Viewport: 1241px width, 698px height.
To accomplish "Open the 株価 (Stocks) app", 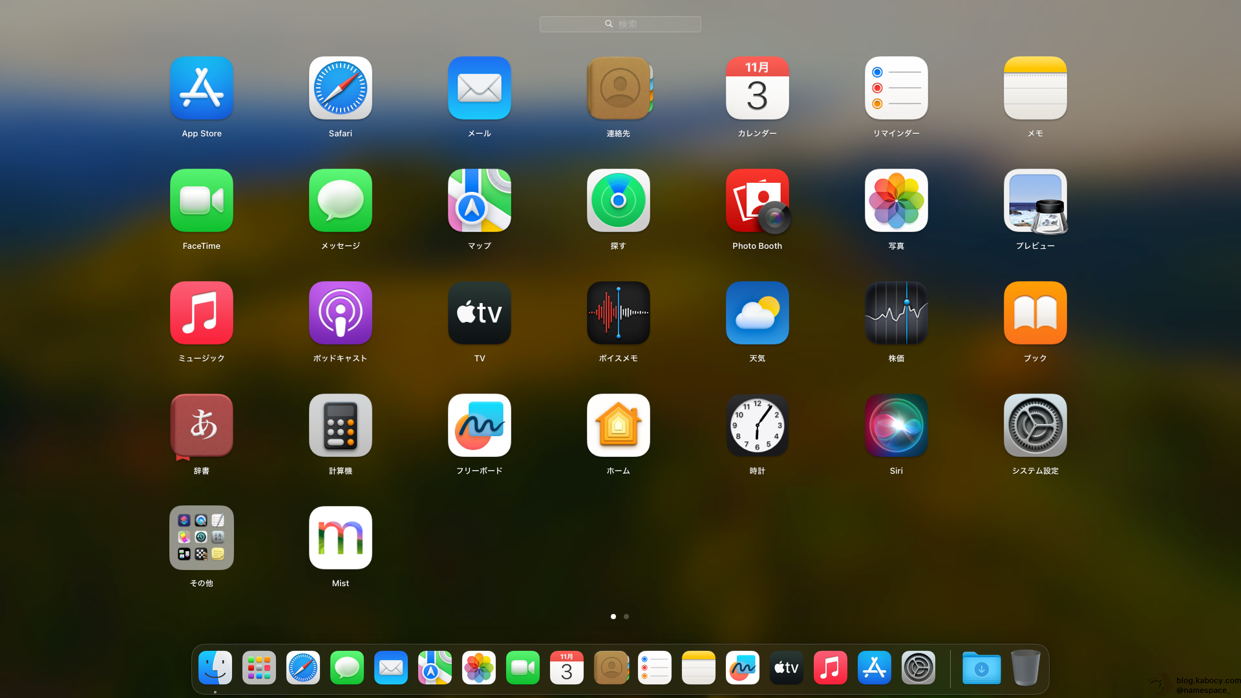I will point(896,313).
